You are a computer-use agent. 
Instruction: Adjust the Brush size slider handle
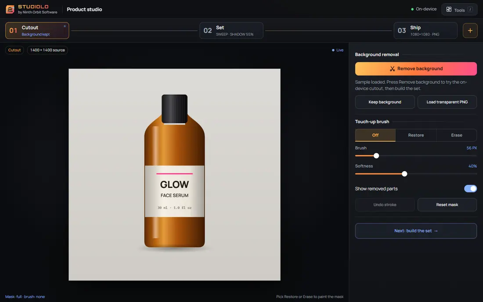pos(376,156)
